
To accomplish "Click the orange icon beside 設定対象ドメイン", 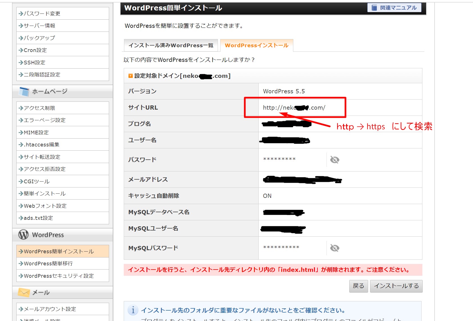I will (x=130, y=76).
